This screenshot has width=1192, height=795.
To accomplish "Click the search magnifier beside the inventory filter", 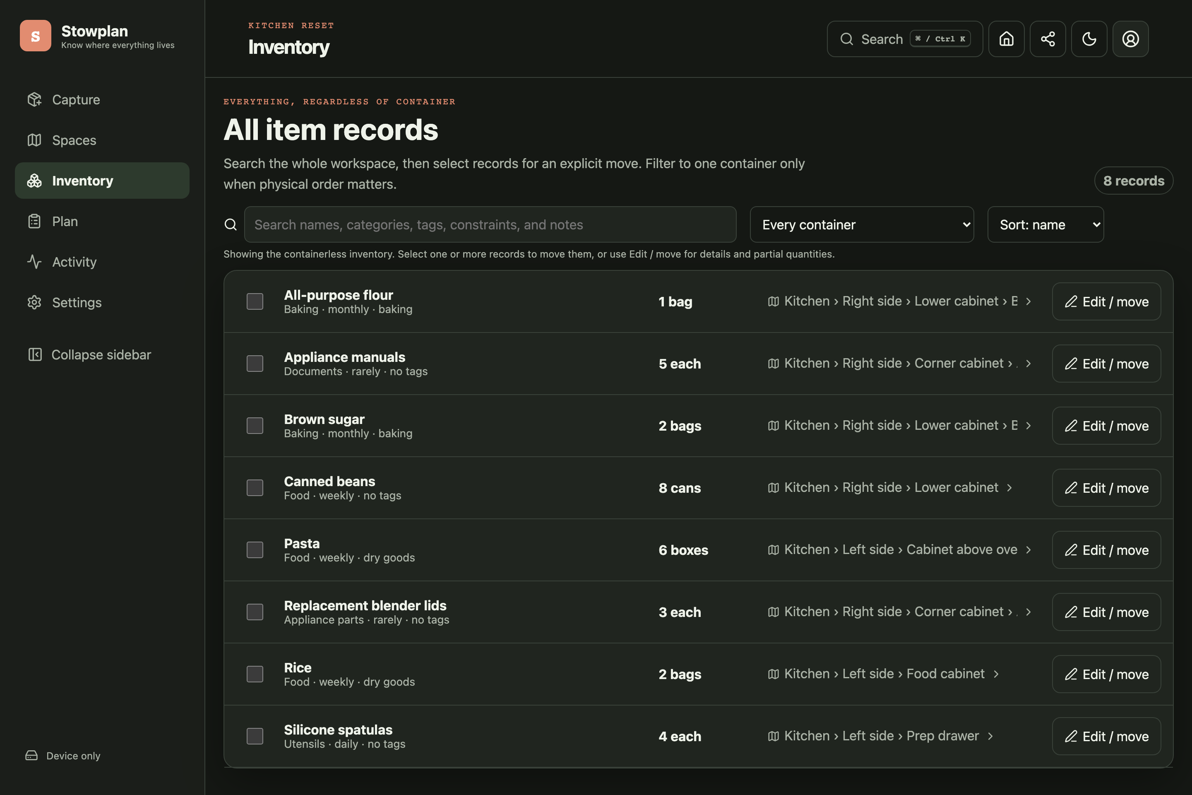I will tap(231, 224).
